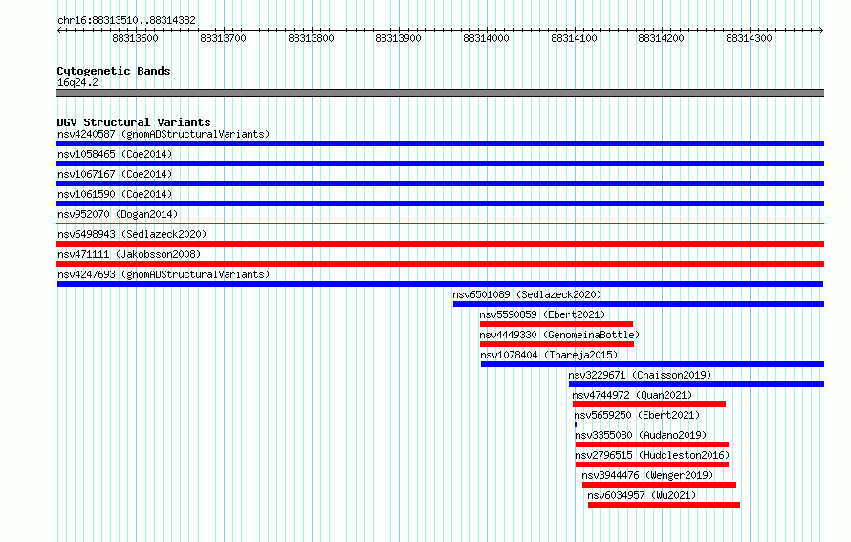Click the left arrowhead of the ruler
The image size is (851, 542).
coord(59,30)
